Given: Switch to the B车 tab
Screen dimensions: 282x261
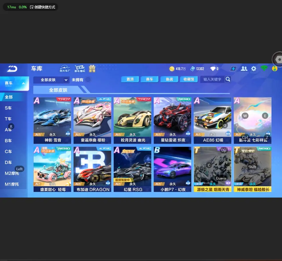Looking at the screenshot, I should (8, 141).
